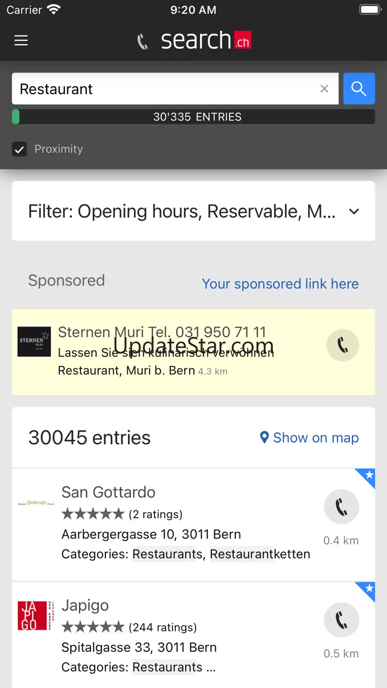387x688 pixels.
Task: Call San Gottardo via phone icon
Action: (x=341, y=506)
